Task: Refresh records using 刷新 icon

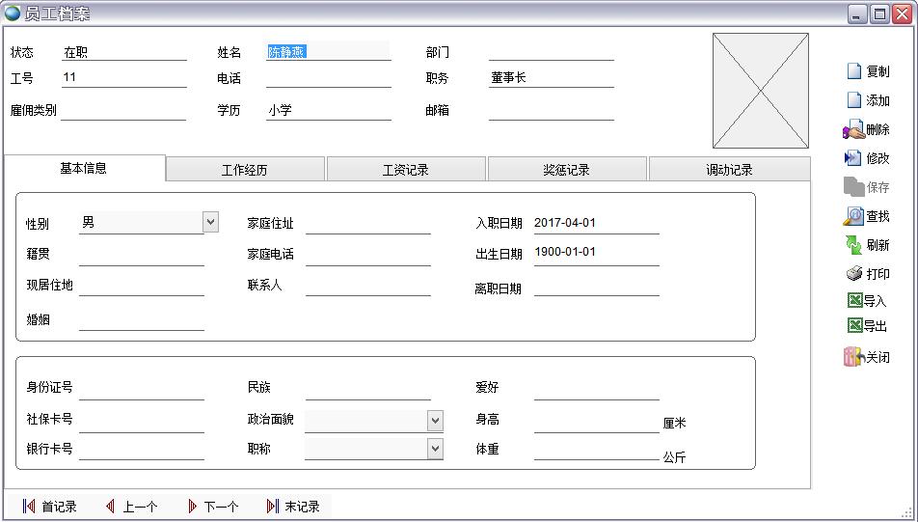Action: point(853,245)
